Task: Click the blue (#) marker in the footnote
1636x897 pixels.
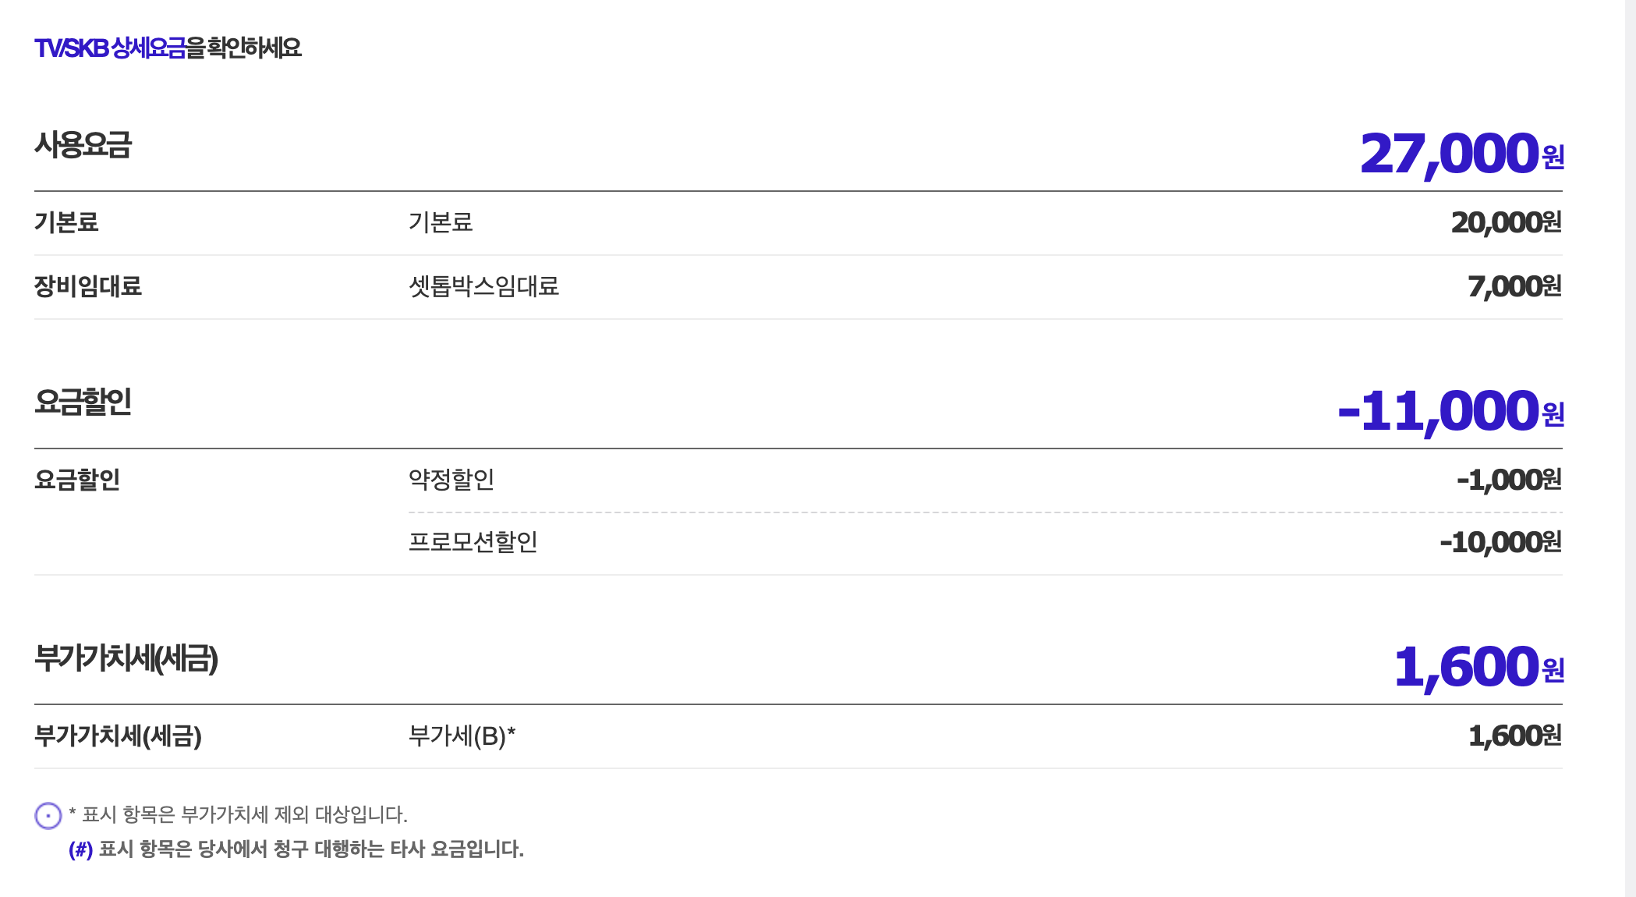Action: click(80, 849)
